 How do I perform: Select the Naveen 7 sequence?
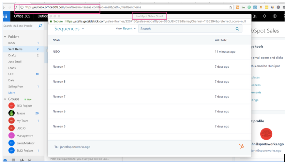pos(150,97)
